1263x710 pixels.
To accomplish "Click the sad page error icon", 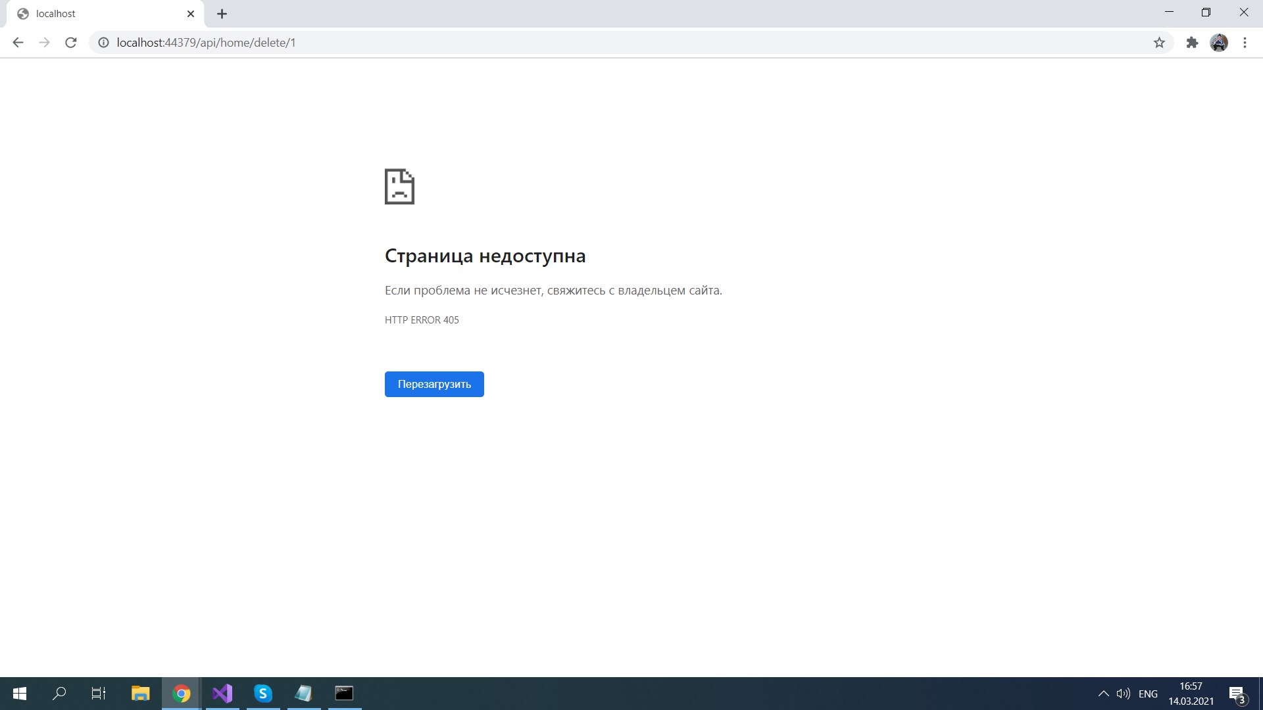I will [x=399, y=187].
